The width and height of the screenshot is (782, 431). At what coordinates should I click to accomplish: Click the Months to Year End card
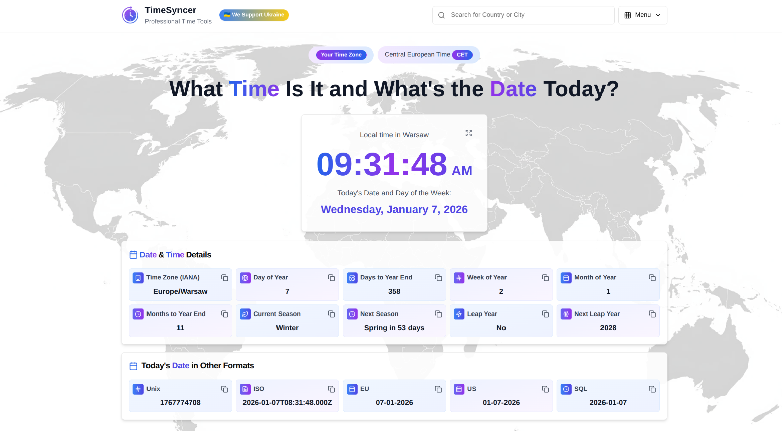tap(180, 320)
